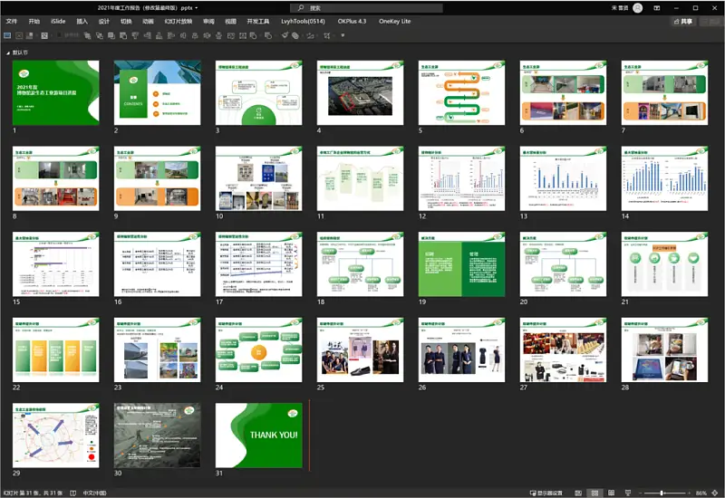
Task: Select slide 24 orange circle diagram thumbnail
Action: (x=258, y=350)
